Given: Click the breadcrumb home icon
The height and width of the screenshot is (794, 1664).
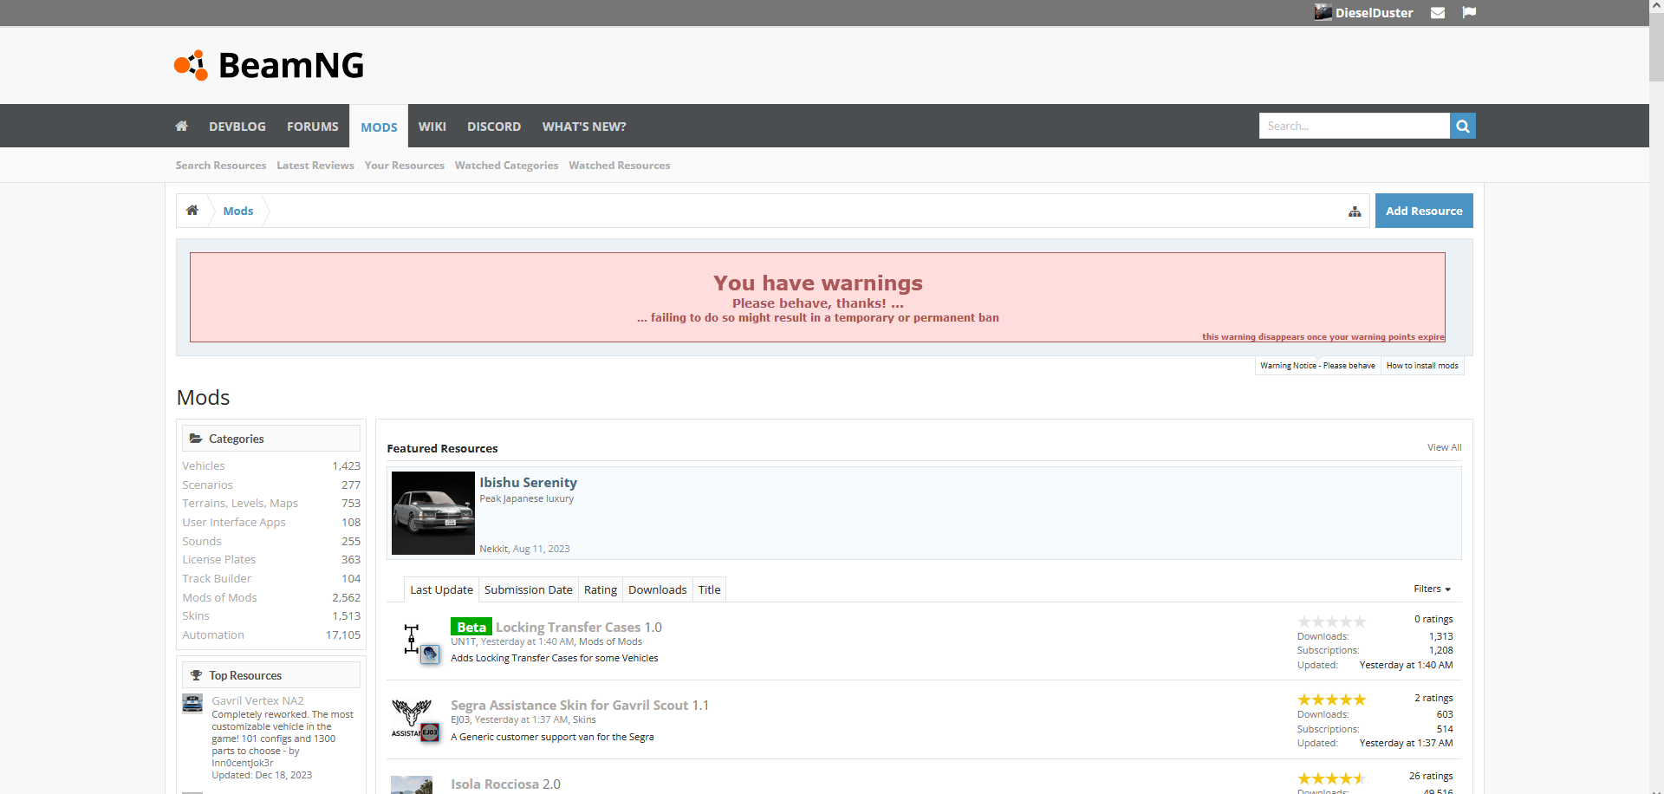Looking at the screenshot, I should click(x=192, y=211).
